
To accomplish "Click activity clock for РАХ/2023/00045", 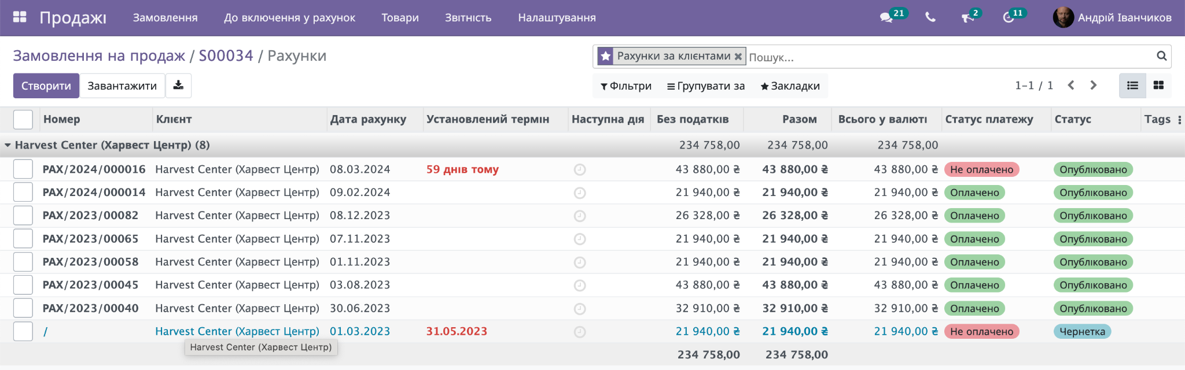I will (x=580, y=285).
